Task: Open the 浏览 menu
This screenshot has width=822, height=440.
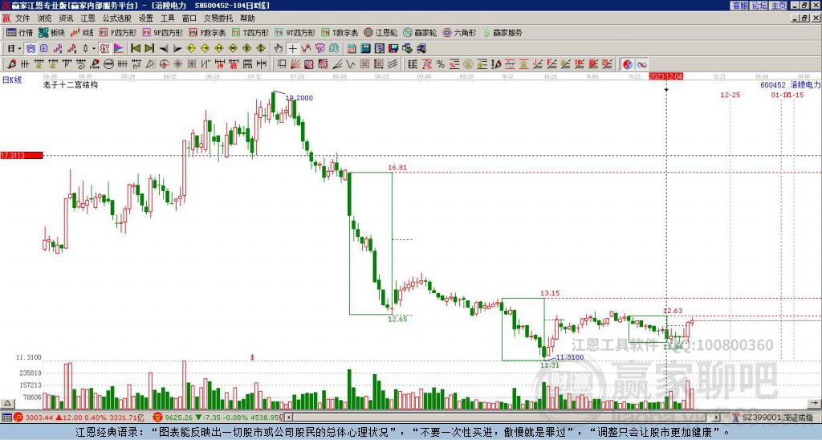Action: click(x=45, y=18)
